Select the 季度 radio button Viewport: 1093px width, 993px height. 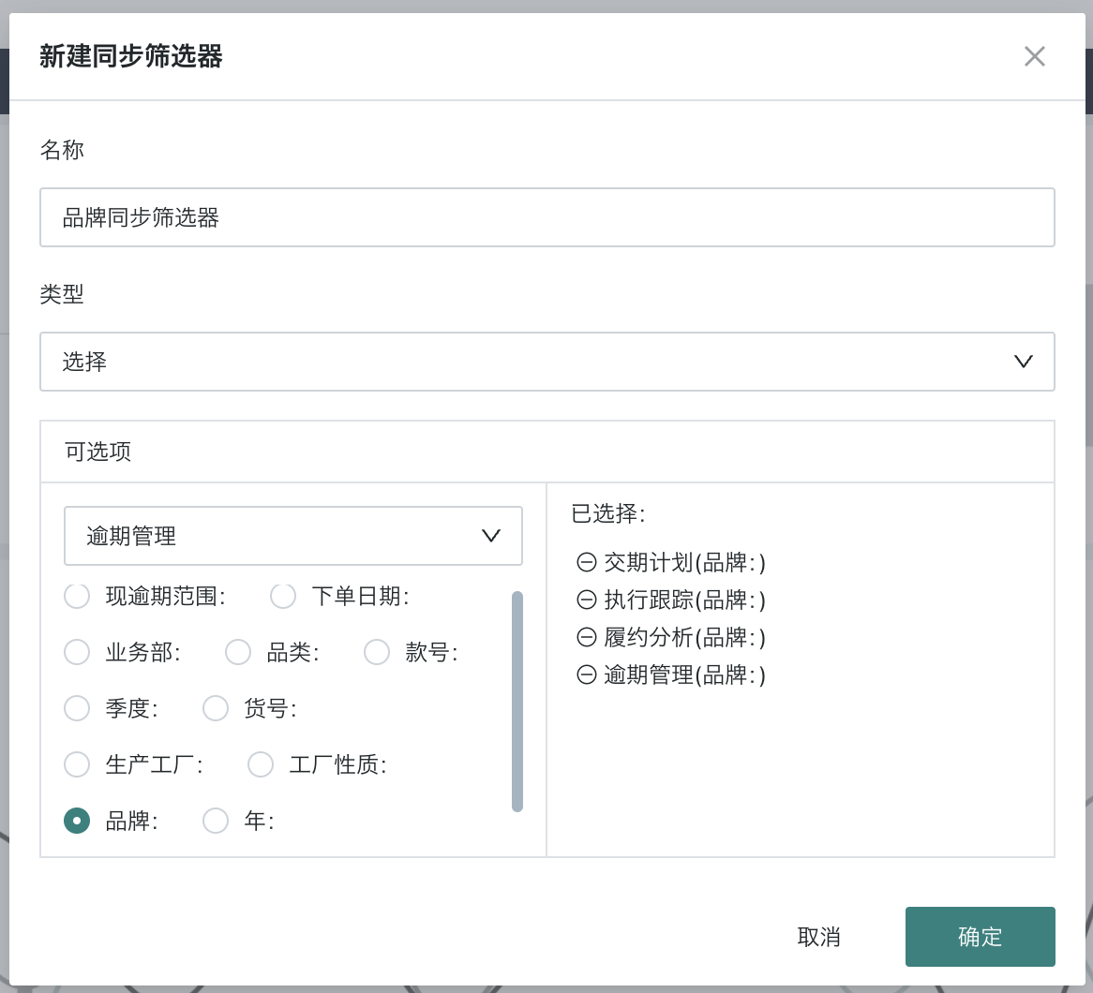coord(77,708)
